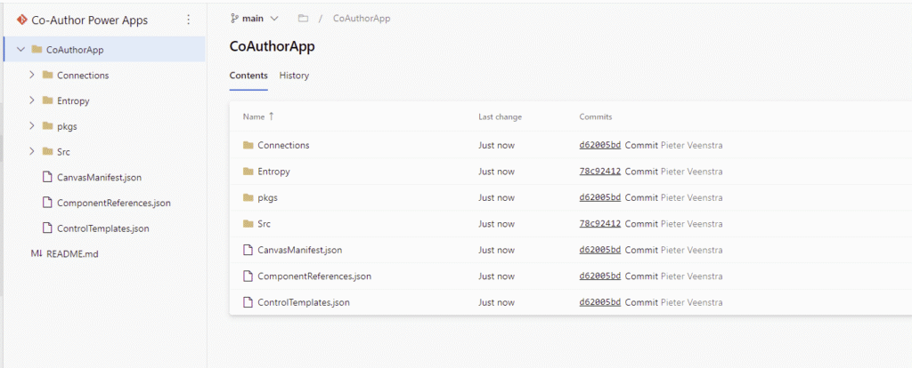Screen dimensions: 912x368
Task: Click the Co-Author Power Apps repository icon
Action: (22, 20)
